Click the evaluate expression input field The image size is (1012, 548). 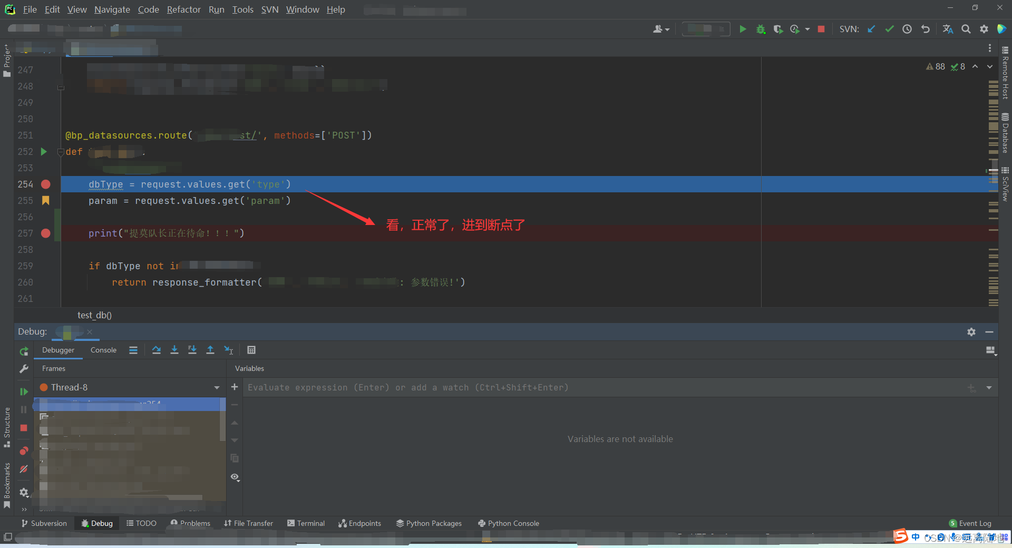[604, 388]
